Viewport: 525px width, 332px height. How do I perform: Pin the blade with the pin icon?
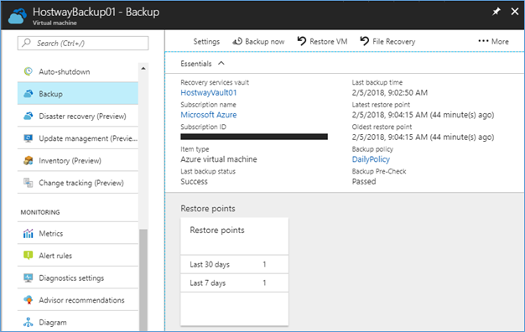pyautogui.click(x=496, y=12)
